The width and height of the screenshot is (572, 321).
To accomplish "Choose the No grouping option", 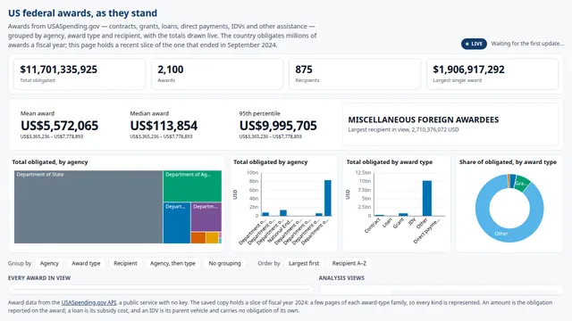I will point(224,263).
